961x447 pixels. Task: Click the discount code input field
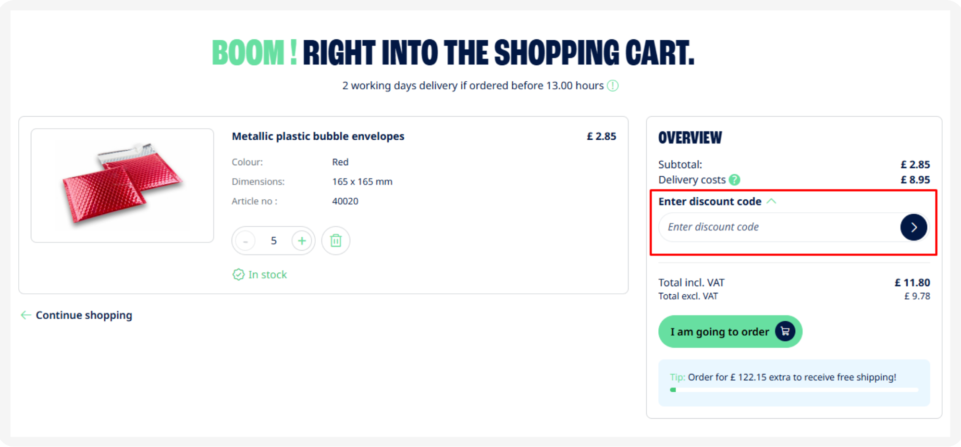778,227
